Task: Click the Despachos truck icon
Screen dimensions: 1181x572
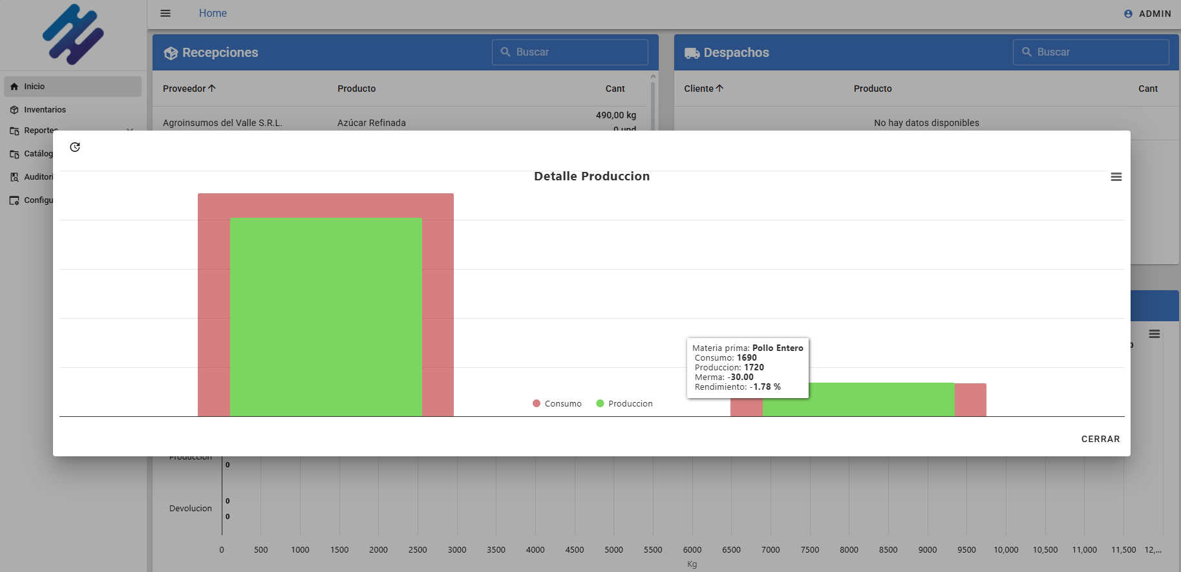Action: tap(692, 53)
